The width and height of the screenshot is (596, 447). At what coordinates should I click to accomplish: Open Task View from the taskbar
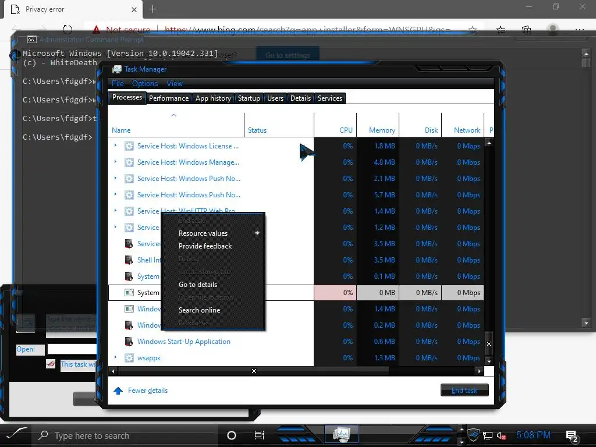pyautogui.click(x=259, y=435)
